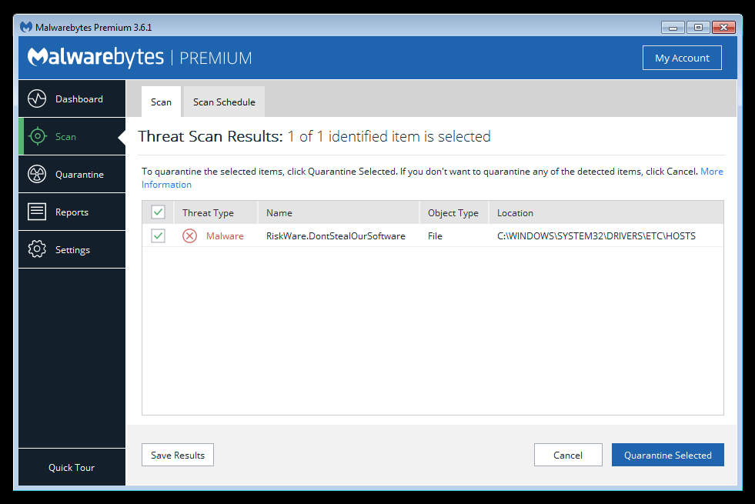Uncheck the RiskWare.DontStealOurSoftware row checkbox

(159, 236)
